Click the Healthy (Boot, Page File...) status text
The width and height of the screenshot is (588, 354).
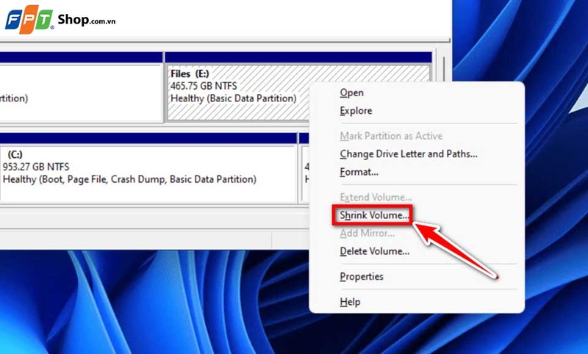pyautogui.click(x=129, y=179)
